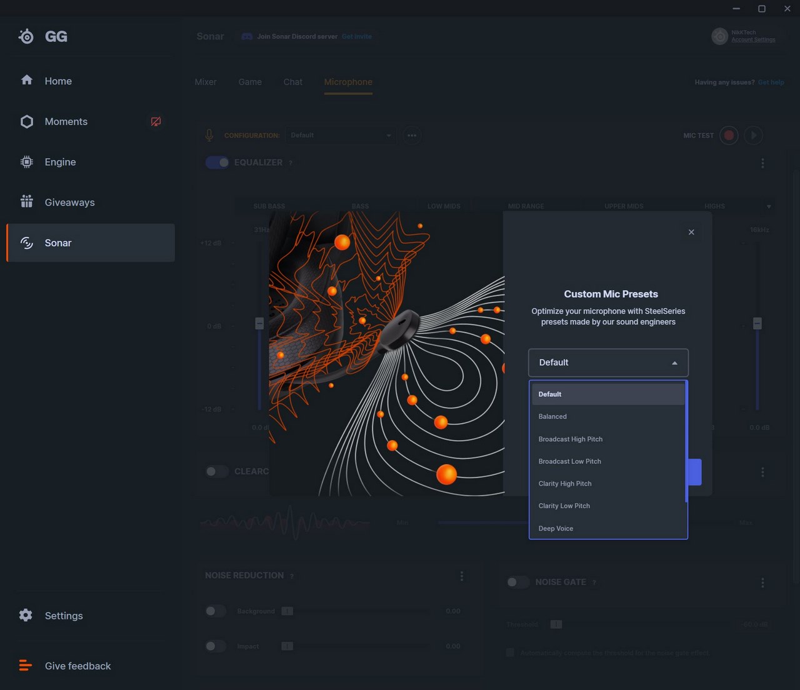Adjust the Impact noise slider handle
This screenshot has width=800, height=690.
287,646
